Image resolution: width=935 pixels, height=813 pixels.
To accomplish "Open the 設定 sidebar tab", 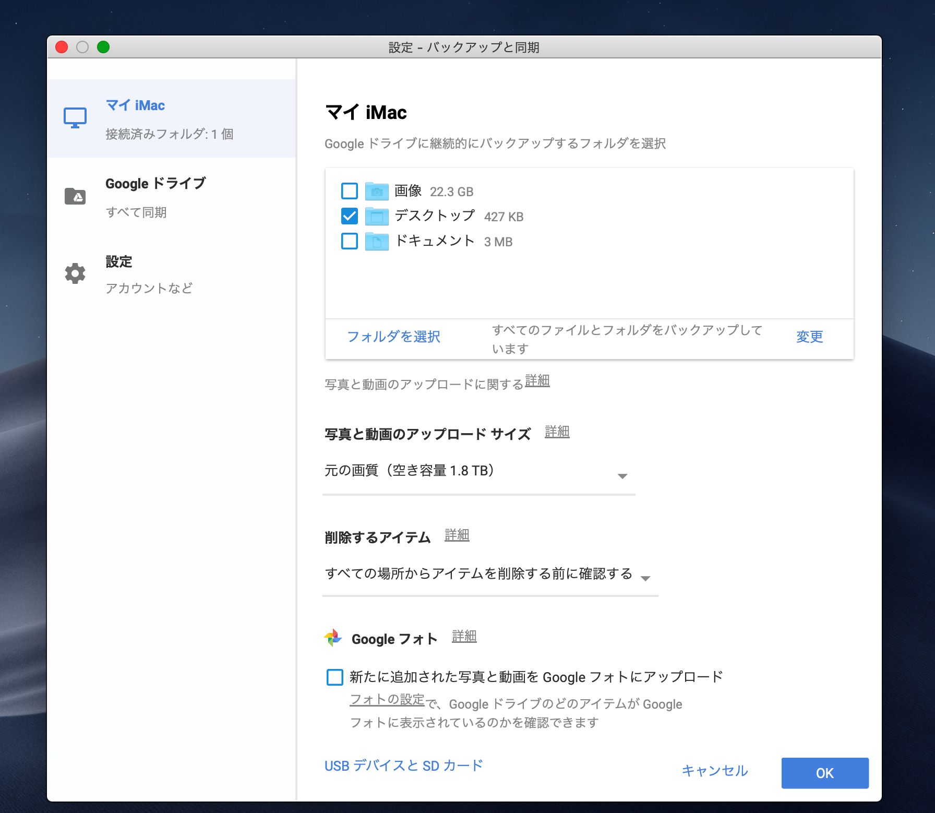I will (x=172, y=275).
